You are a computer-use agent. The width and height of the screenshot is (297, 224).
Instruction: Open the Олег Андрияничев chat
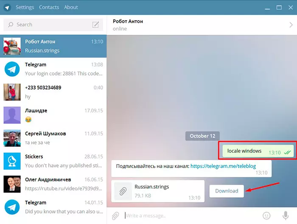click(x=53, y=184)
